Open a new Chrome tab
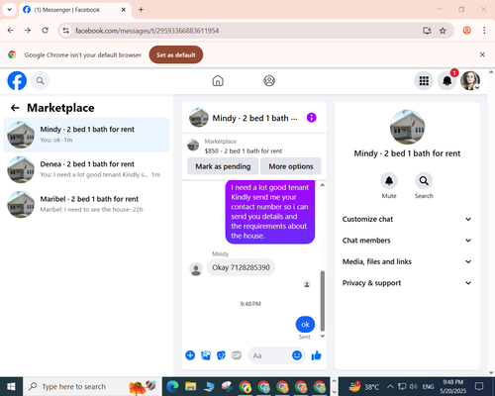 (141, 10)
